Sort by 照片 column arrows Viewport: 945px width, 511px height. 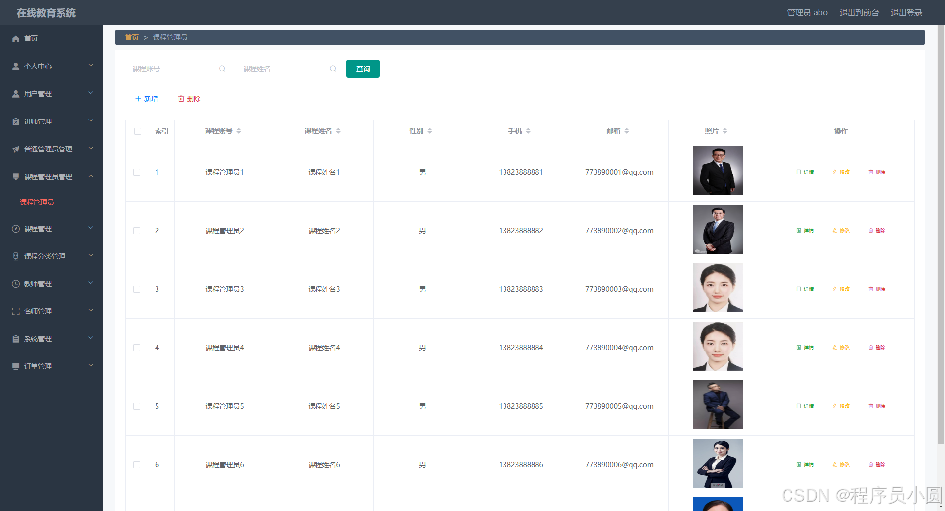725,131
